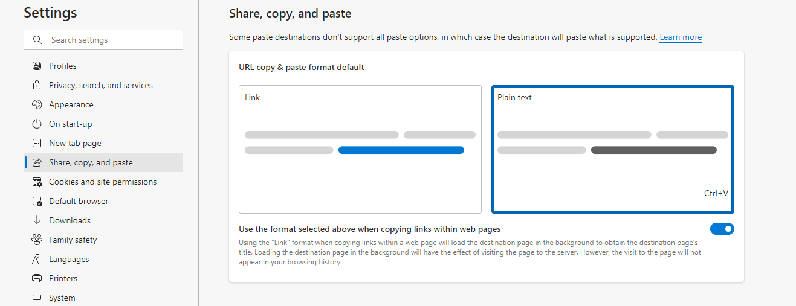Select the Link format option card
Viewport: 796px width, 306px height.
(360, 149)
